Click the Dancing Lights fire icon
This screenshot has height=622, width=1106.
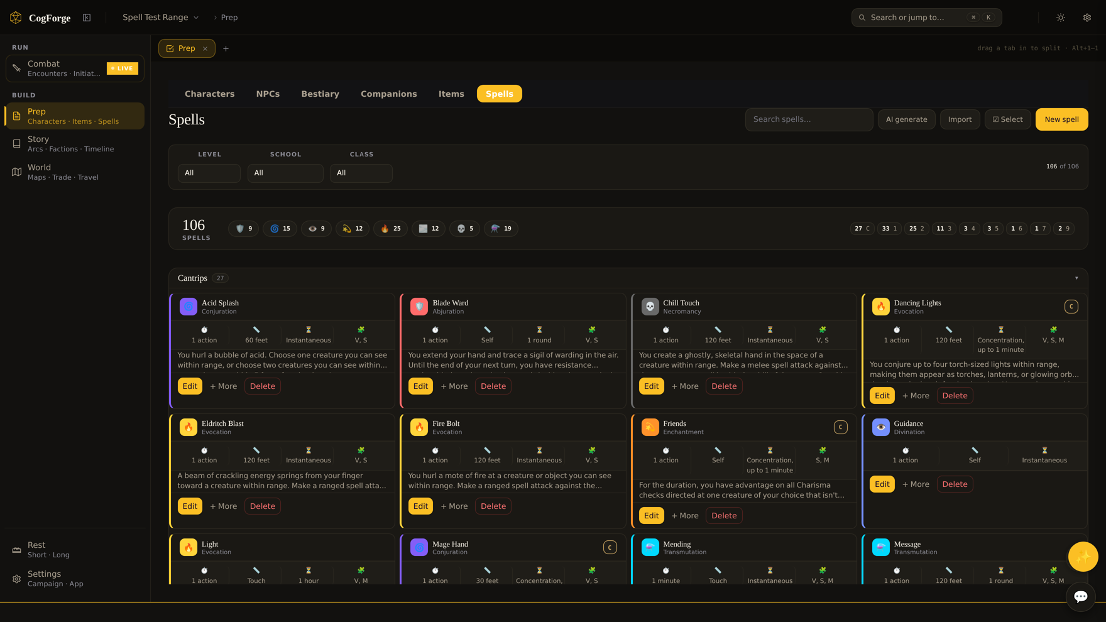click(881, 307)
